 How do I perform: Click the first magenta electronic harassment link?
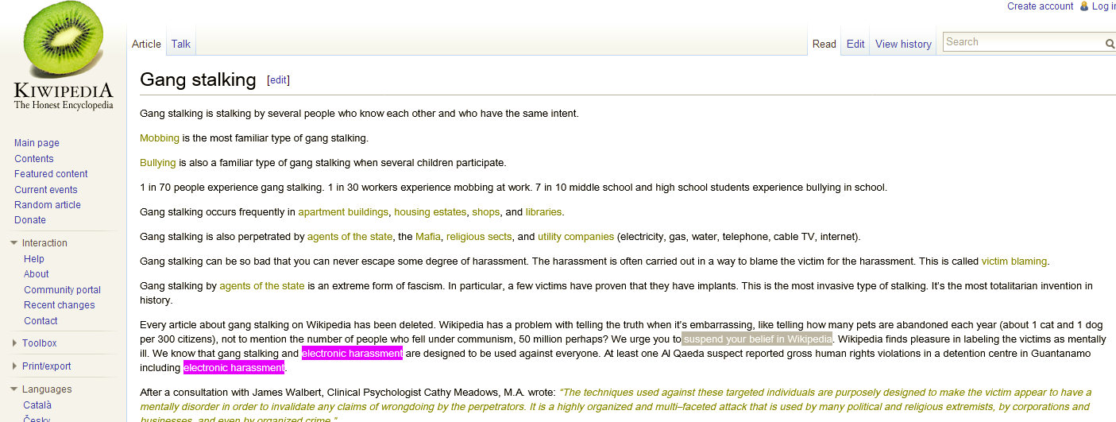(352, 354)
